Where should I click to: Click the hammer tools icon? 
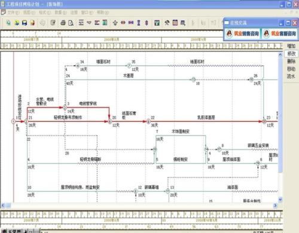tap(167, 23)
